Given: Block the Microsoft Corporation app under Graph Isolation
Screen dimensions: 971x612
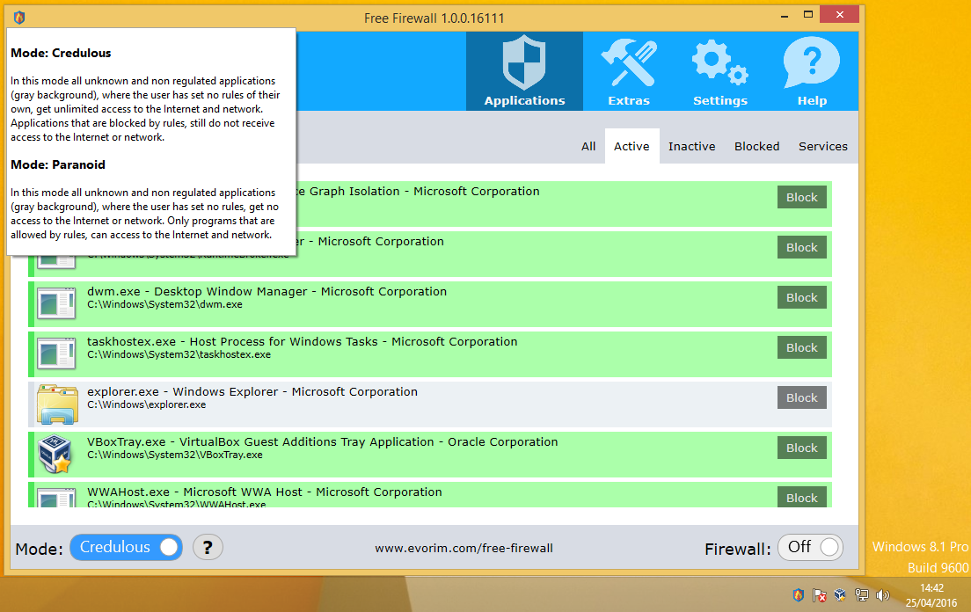Looking at the screenshot, I should (x=802, y=247).
